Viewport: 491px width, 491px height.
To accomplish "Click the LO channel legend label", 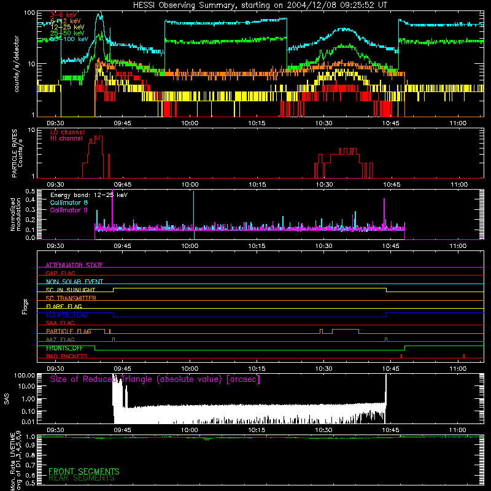I will (x=68, y=132).
